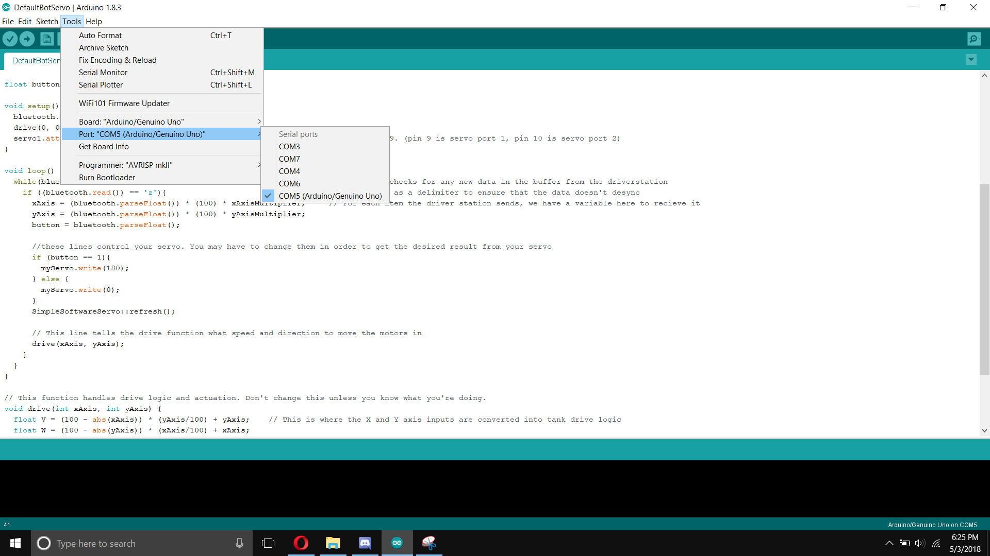Screen dimensions: 990x556
Task: Open the Help menu
Action: point(94,22)
